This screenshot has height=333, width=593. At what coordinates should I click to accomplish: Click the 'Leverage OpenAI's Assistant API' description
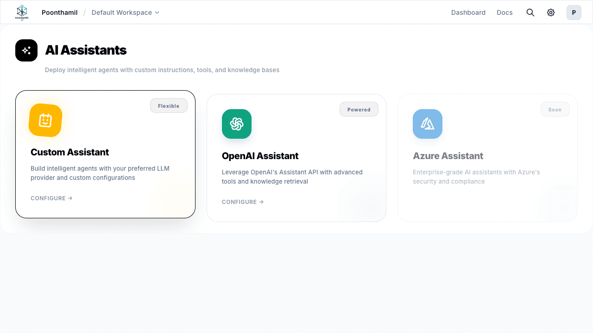292,177
